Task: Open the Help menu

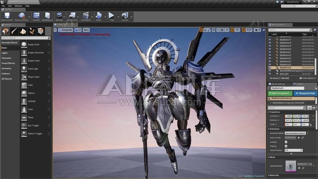Action: coord(27,6)
